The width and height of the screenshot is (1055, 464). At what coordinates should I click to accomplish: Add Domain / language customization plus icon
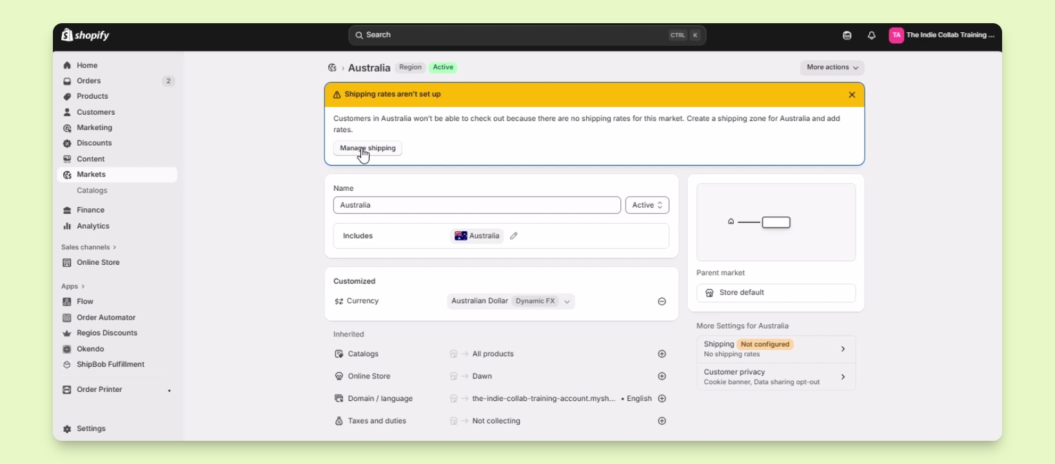[x=662, y=399]
